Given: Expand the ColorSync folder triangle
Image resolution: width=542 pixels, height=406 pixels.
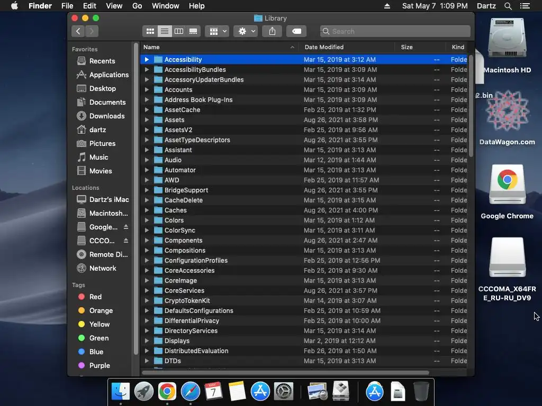Looking at the screenshot, I should (147, 230).
